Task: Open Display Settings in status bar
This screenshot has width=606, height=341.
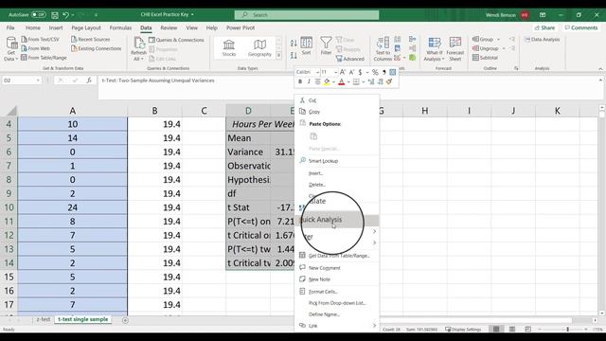Action: click(463, 330)
